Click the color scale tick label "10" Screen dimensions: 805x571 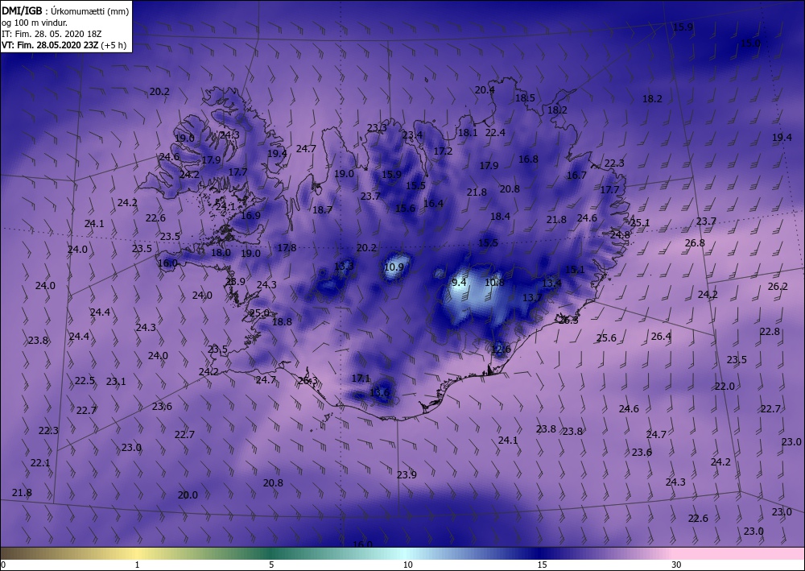tap(407, 565)
